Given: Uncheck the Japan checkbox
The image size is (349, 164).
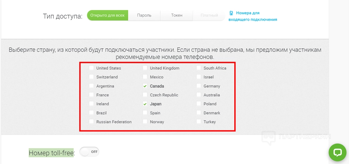Looking at the screenshot, I should tap(145, 104).
